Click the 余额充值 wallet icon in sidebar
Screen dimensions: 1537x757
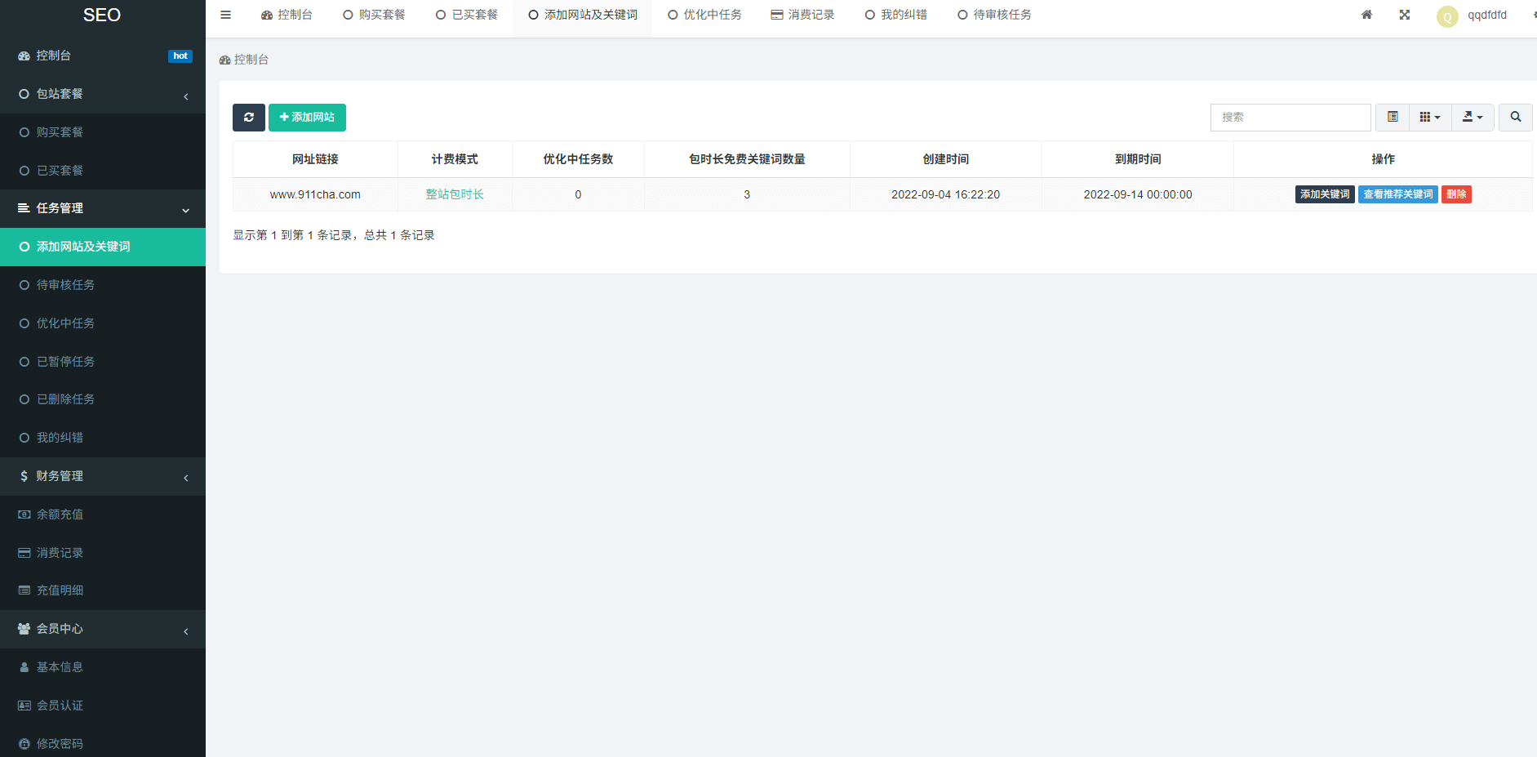pyautogui.click(x=24, y=514)
